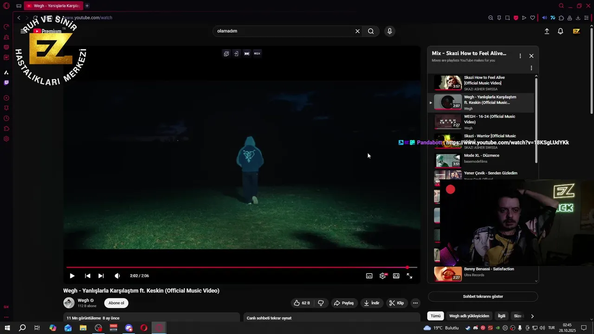
Task: Switch to 'Wegh - Yanlışlarla Karşılaş' tab
Action: [x=53, y=6]
